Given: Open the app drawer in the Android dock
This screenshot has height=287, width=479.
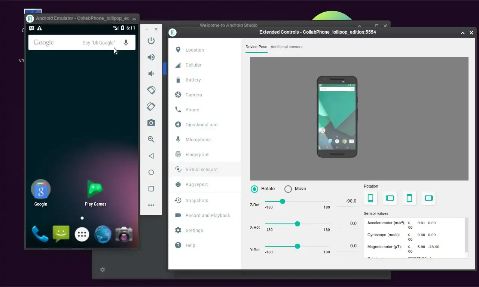Looking at the screenshot, I should pos(82,234).
